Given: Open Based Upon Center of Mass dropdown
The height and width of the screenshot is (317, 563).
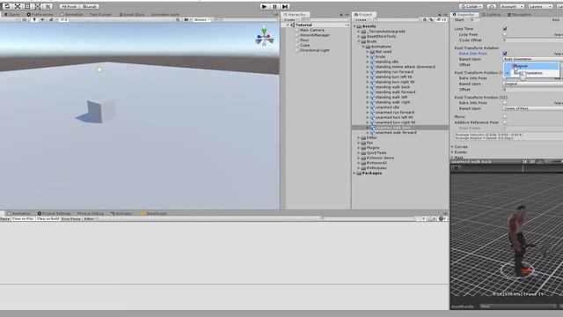Looking at the screenshot, I should [533, 108].
